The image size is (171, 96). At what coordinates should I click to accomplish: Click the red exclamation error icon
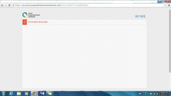pyautogui.click(x=25, y=22)
